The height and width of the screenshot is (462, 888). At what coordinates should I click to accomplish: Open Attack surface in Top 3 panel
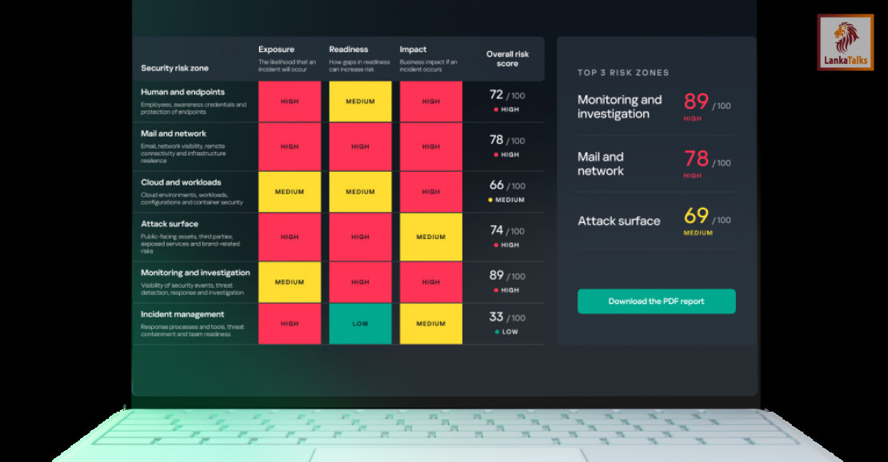[619, 221]
